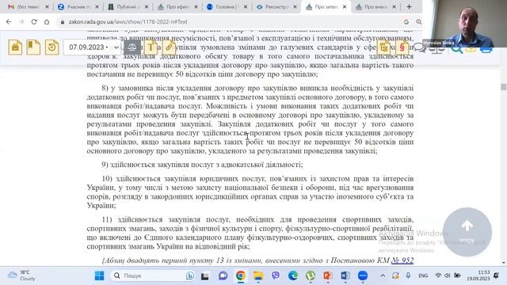Open PowerPoint from taskbar
Image resolution: width=507 pixels, height=285 pixels.
[328, 275]
